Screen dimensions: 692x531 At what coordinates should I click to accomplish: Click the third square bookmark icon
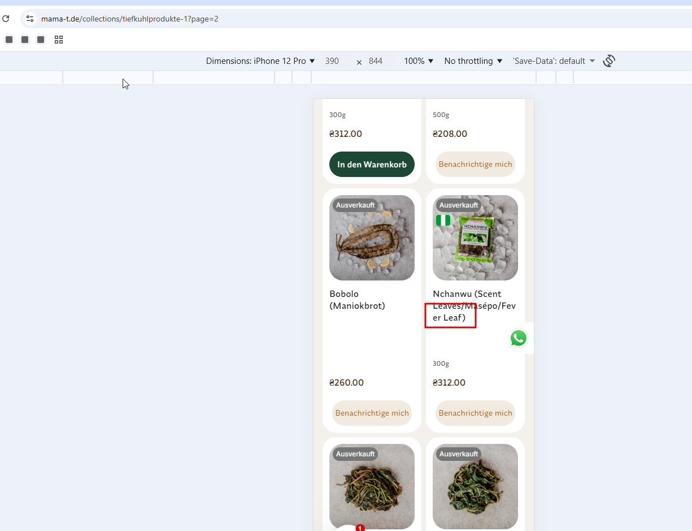click(x=41, y=40)
